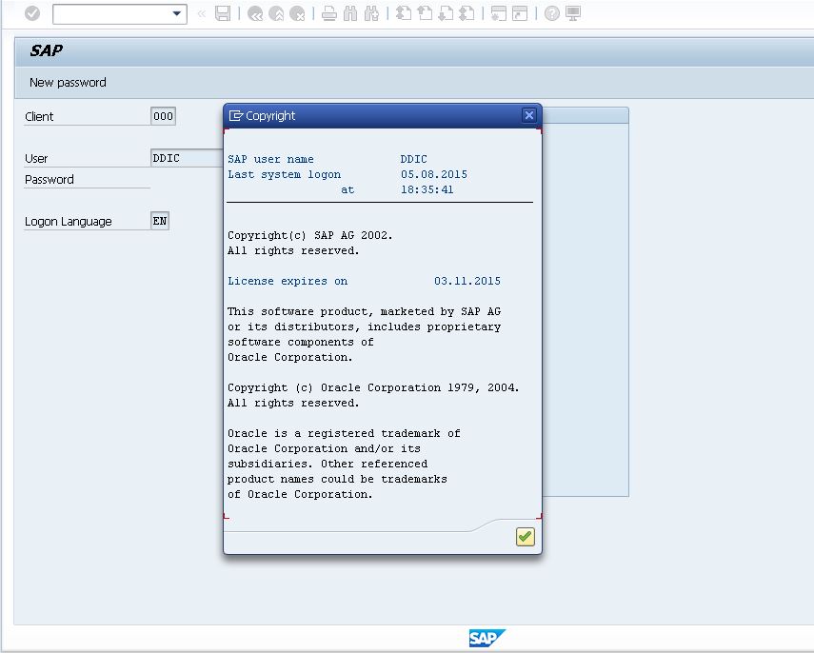Click the SAP logo at bottom
The image size is (814, 653).
pyautogui.click(x=486, y=638)
